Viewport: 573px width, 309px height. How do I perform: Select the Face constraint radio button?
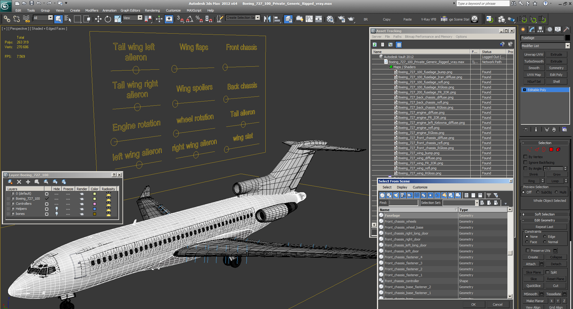527,242
